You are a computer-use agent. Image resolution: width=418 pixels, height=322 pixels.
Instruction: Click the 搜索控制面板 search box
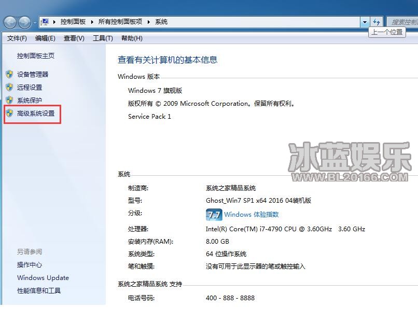[402, 22]
